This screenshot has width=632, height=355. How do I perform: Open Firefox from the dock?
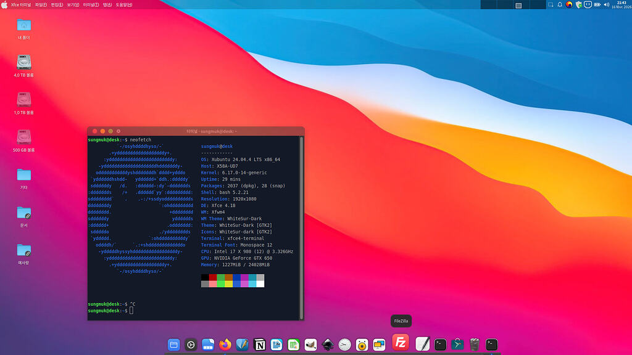[225, 345]
